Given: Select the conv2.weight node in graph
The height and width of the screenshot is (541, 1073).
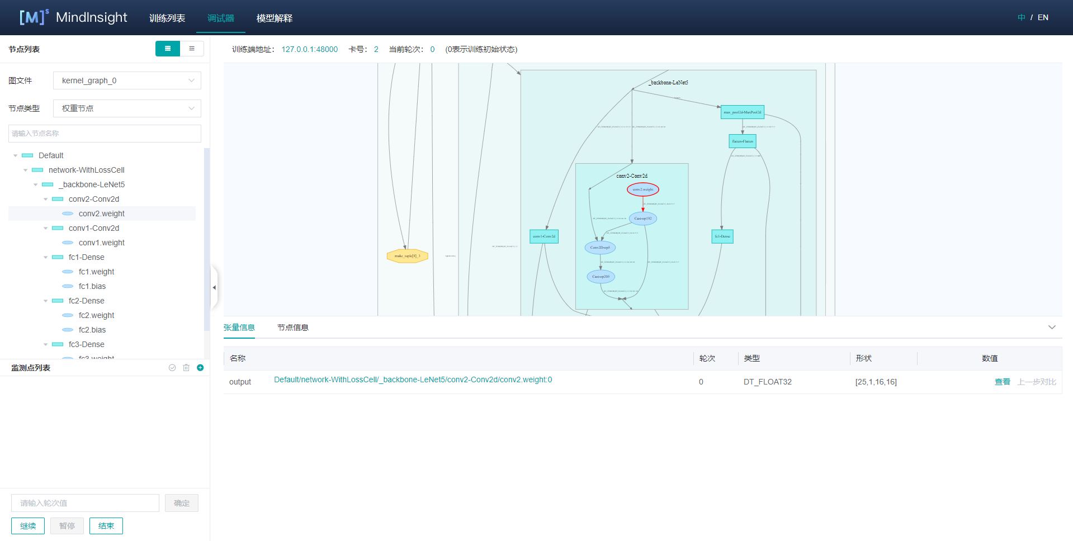Looking at the screenshot, I should pos(642,189).
